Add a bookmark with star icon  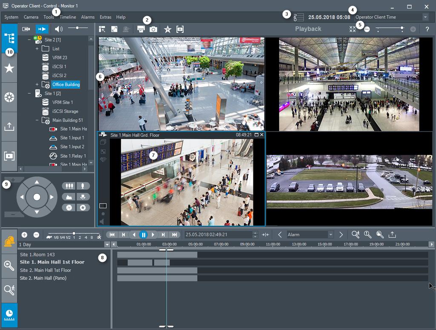pos(168,29)
